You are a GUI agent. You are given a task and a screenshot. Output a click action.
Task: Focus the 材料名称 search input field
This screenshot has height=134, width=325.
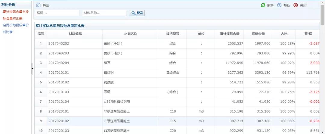pyautogui.click(x=104, y=13)
